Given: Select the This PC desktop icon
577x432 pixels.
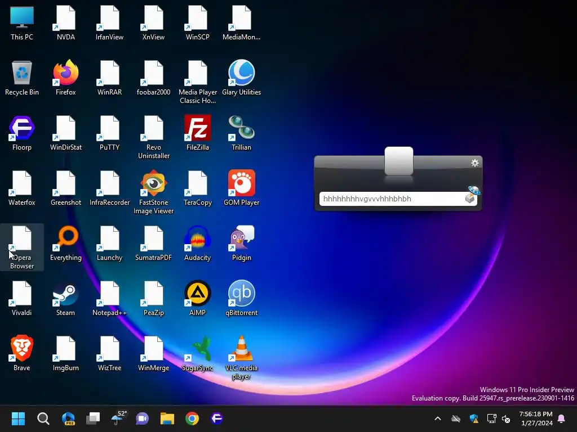Looking at the screenshot, I should [22, 22].
